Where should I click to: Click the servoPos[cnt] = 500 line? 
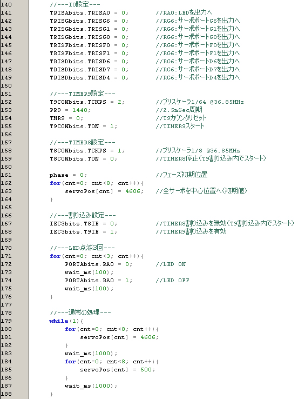click(117, 369)
